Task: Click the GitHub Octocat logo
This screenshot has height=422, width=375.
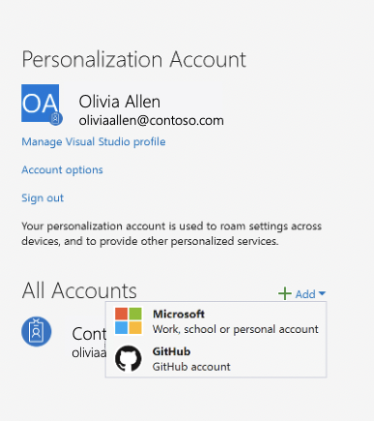Action: 129,358
